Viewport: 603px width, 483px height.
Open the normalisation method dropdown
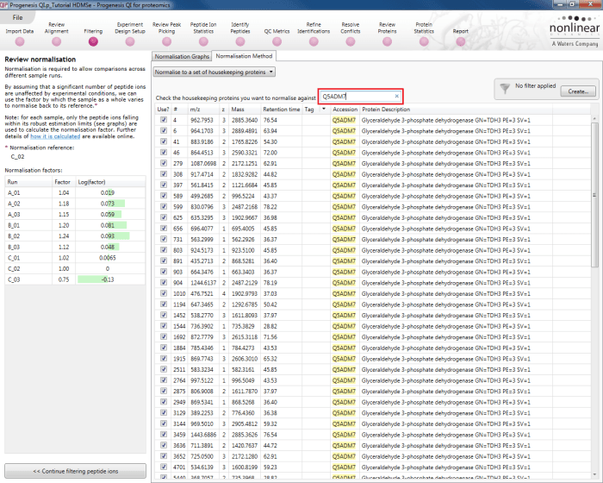pos(214,72)
